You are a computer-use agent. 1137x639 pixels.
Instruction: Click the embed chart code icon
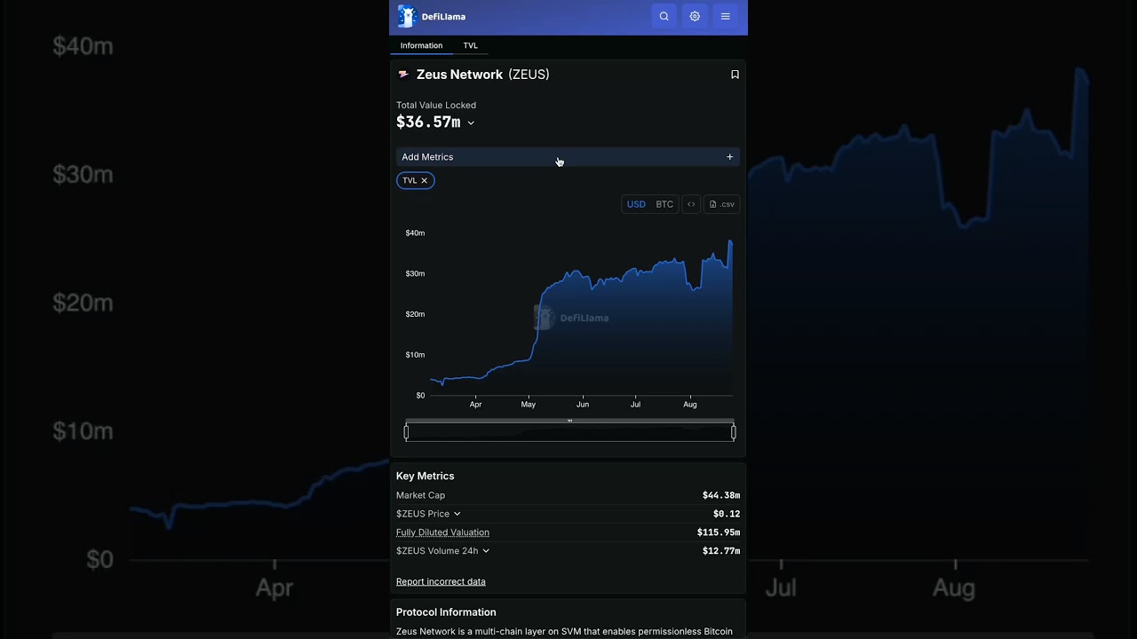click(691, 204)
